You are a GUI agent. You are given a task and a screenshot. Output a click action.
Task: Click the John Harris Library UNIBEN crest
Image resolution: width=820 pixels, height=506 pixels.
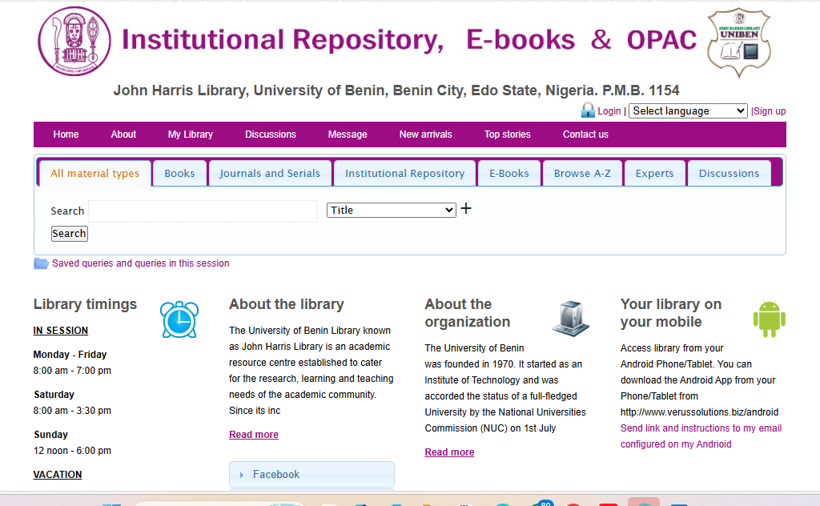coord(739,42)
